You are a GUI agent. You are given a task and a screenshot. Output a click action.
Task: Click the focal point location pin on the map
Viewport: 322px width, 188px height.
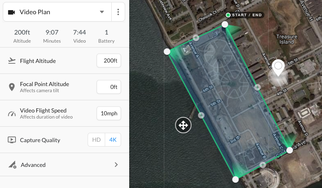278,68
